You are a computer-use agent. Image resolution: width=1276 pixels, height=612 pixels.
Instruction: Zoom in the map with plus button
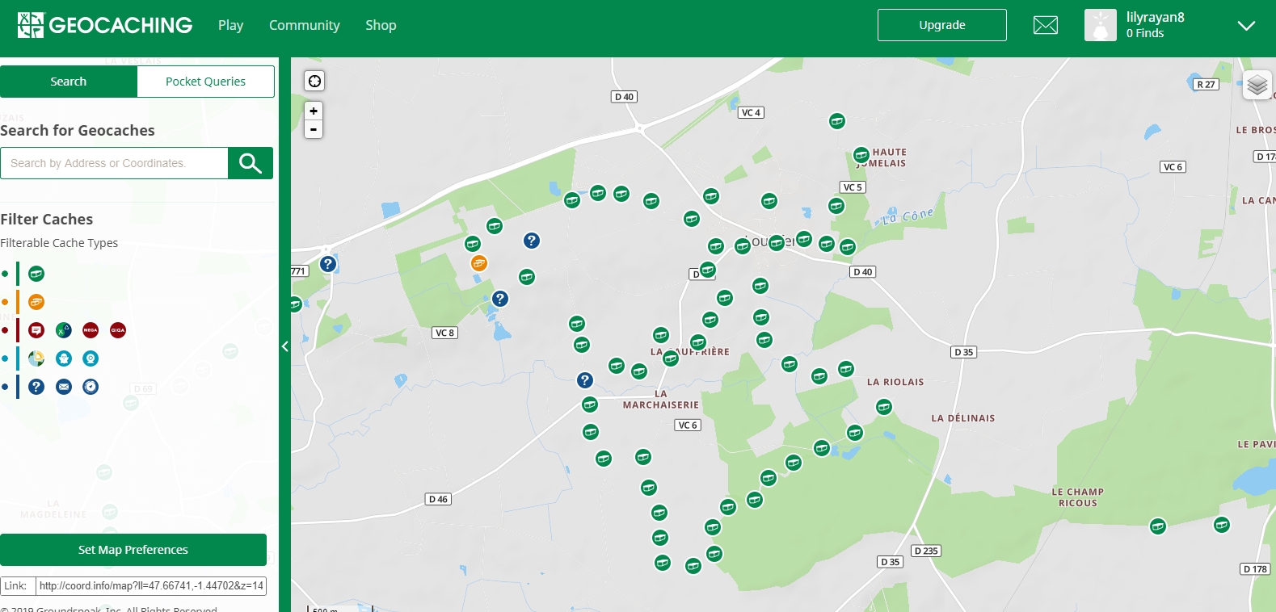tap(314, 111)
